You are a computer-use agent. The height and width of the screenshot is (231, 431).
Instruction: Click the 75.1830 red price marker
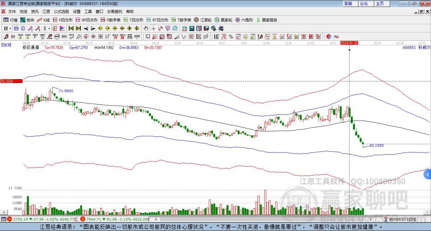(x=11, y=81)
